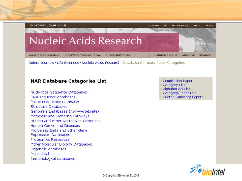242x181 pixels.
Task: Click the NAR Database Categories List heading
Action: (69, 81)
